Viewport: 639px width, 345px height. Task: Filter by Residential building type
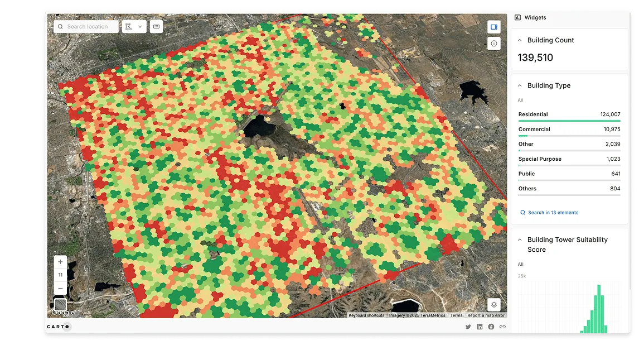tap(569, 115)
